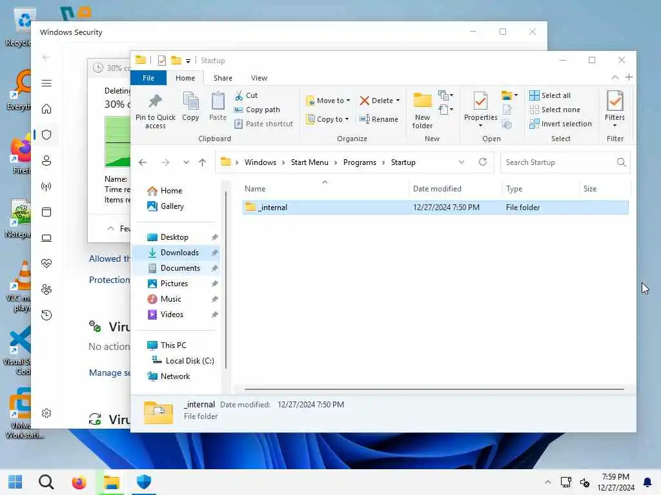The image size is (661, 495).
Task: Collapse the ribbon with the chevron
Action: (615, 77)
